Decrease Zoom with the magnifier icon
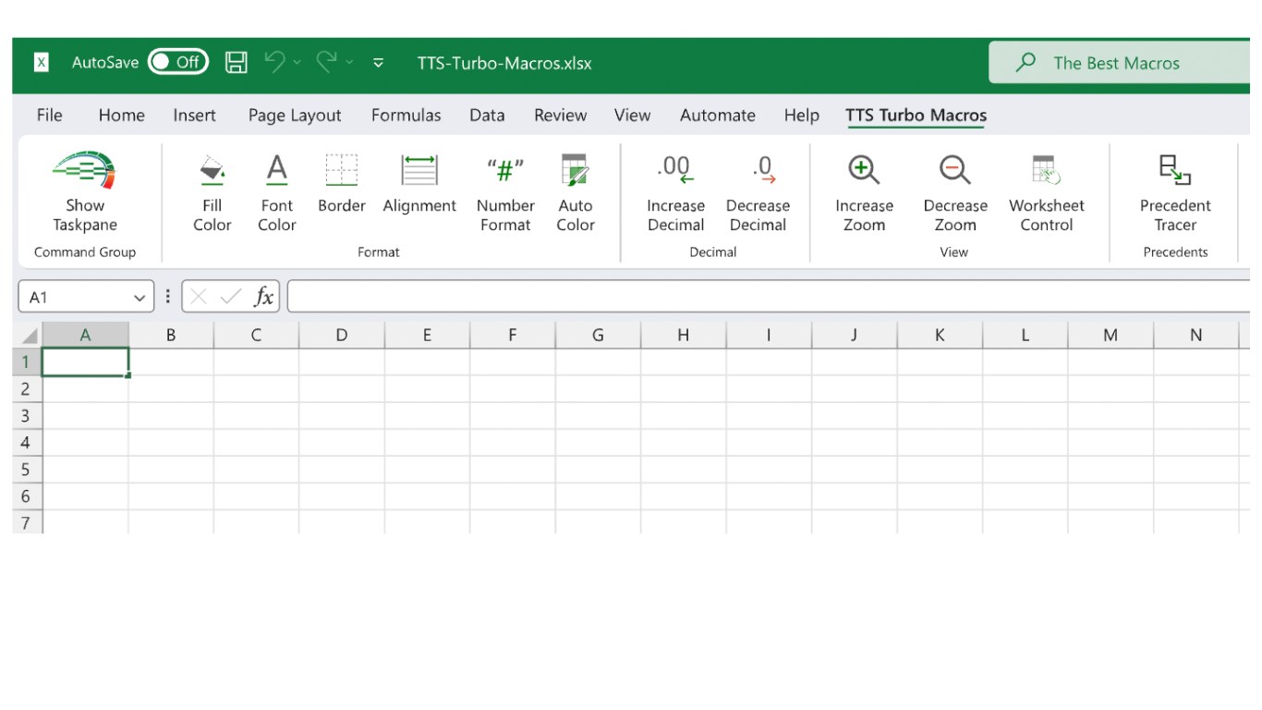Image resolution: width=1262 pixels, height=710 pixels. click(x=955, y=193)
